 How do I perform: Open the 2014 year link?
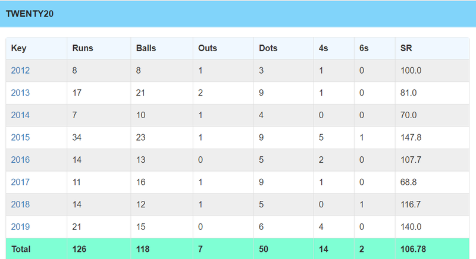pyautogui.click(x=20, y=115)
